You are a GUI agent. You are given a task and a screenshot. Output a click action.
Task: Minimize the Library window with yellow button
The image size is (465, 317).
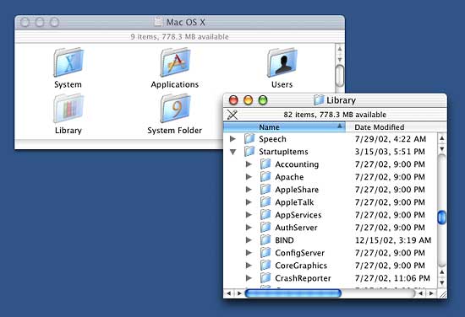(249, 100)
